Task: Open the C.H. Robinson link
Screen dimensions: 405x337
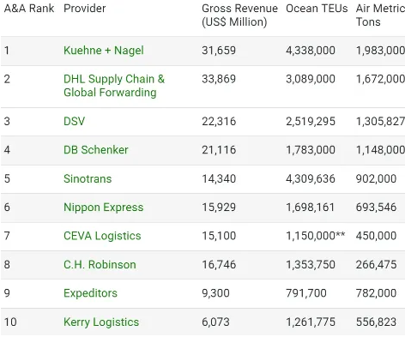Action: pos(100,264)
